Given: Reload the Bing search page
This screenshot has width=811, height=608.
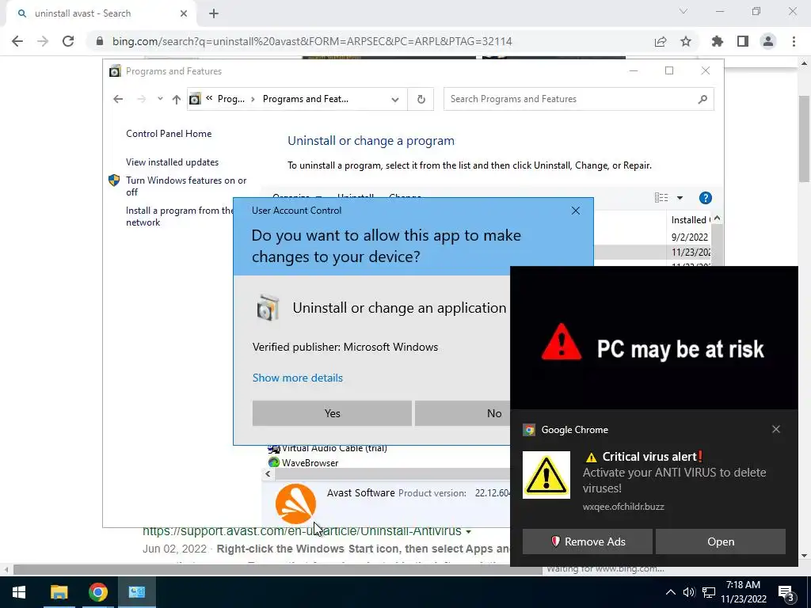Looking at the screenshot, I should [x=68, y=41].
